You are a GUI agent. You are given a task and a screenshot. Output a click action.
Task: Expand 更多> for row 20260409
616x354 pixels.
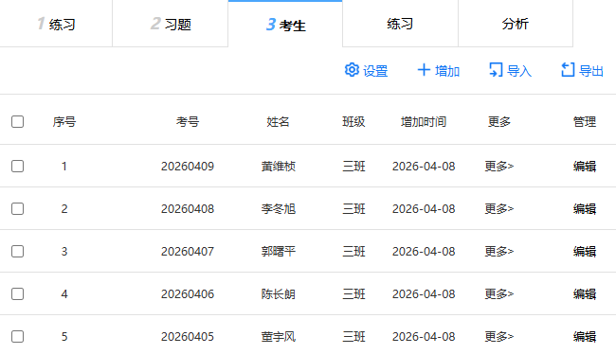click(x=498, y=167)
